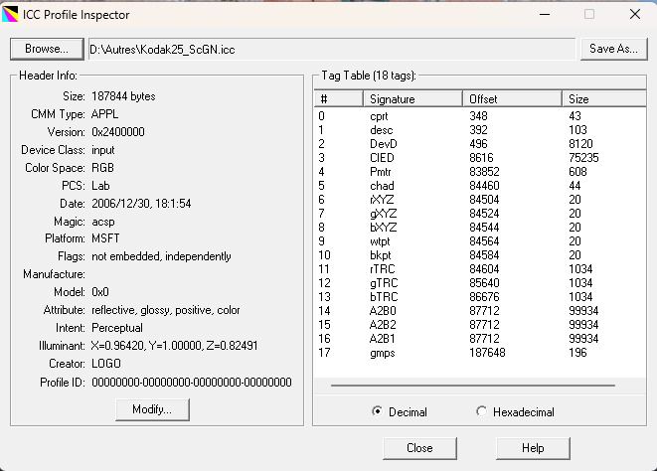Select the Hexadecimal radio button
Screen dimensions: 657x471
(x=483, y=411)
